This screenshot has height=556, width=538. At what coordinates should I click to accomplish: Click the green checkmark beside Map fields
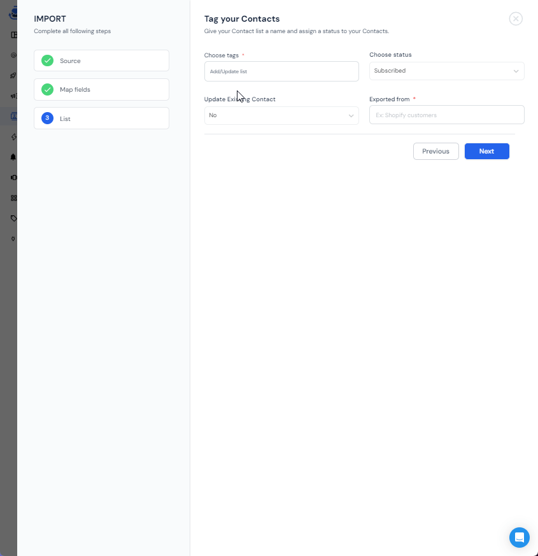point(47,90)
